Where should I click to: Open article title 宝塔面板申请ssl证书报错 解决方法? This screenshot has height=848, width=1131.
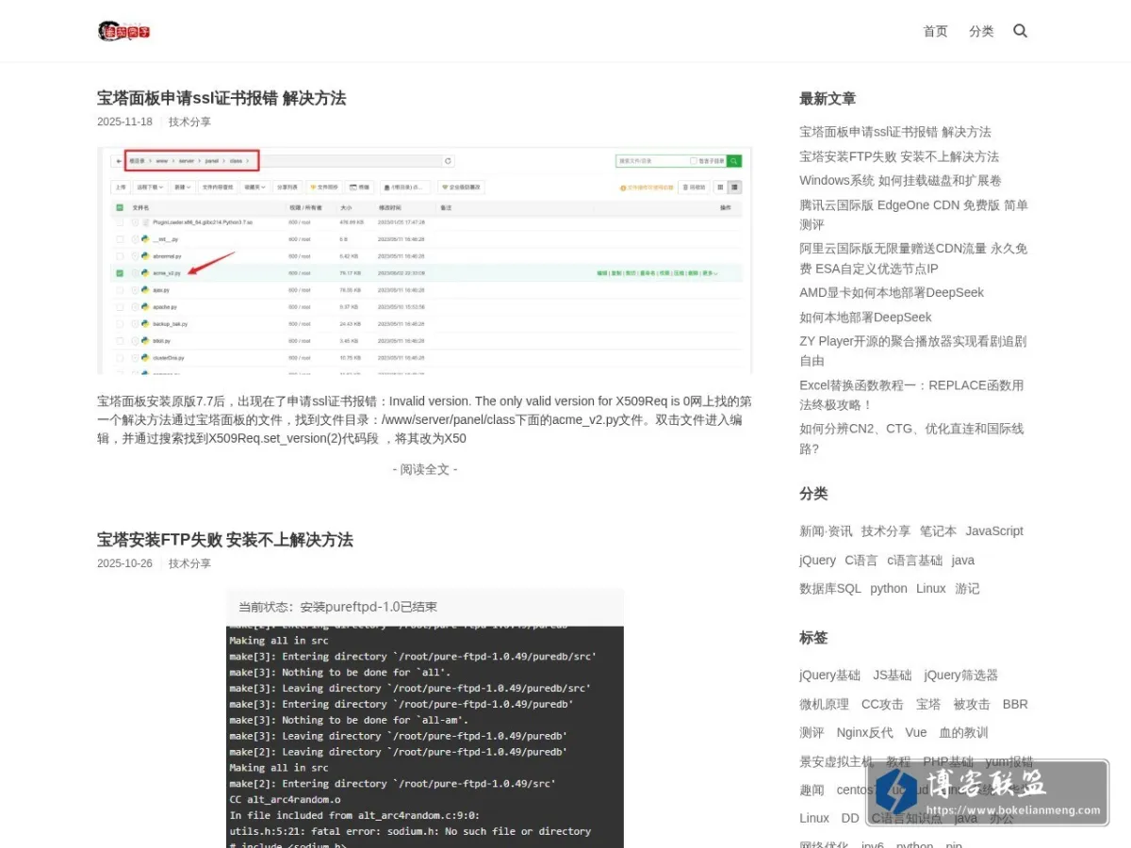tap(221, 98)
